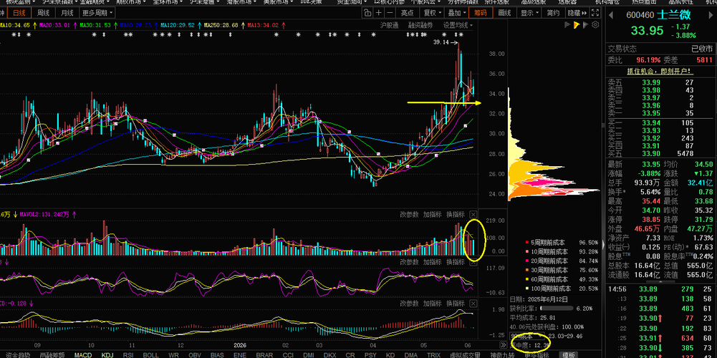Switch to 周线 weekly period
The height and width of the screenshot is (358, 717).
point(44,13)
